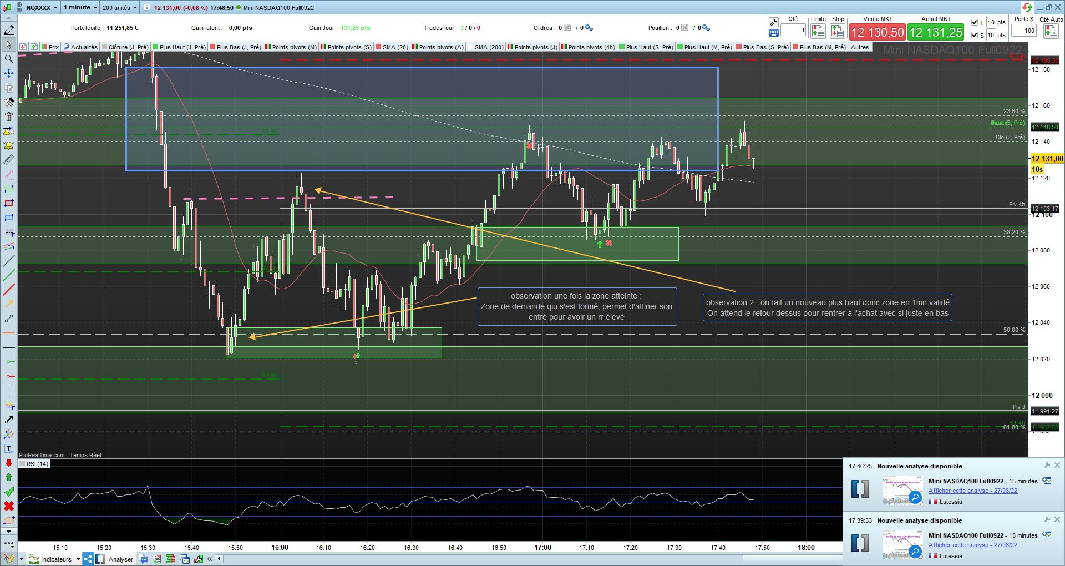Open the RSI (14) panel label
The image size is (1065, 566).
click(34, 464)
